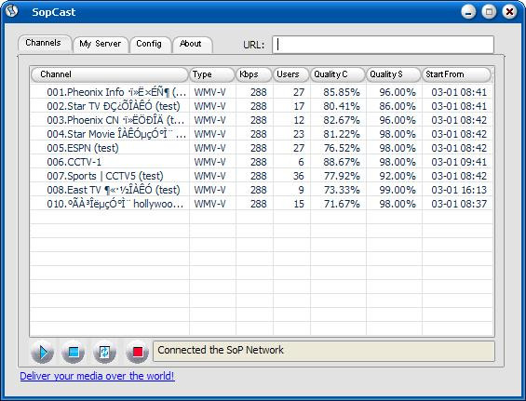Click 76.52% Quality C value

coord(342,148)
